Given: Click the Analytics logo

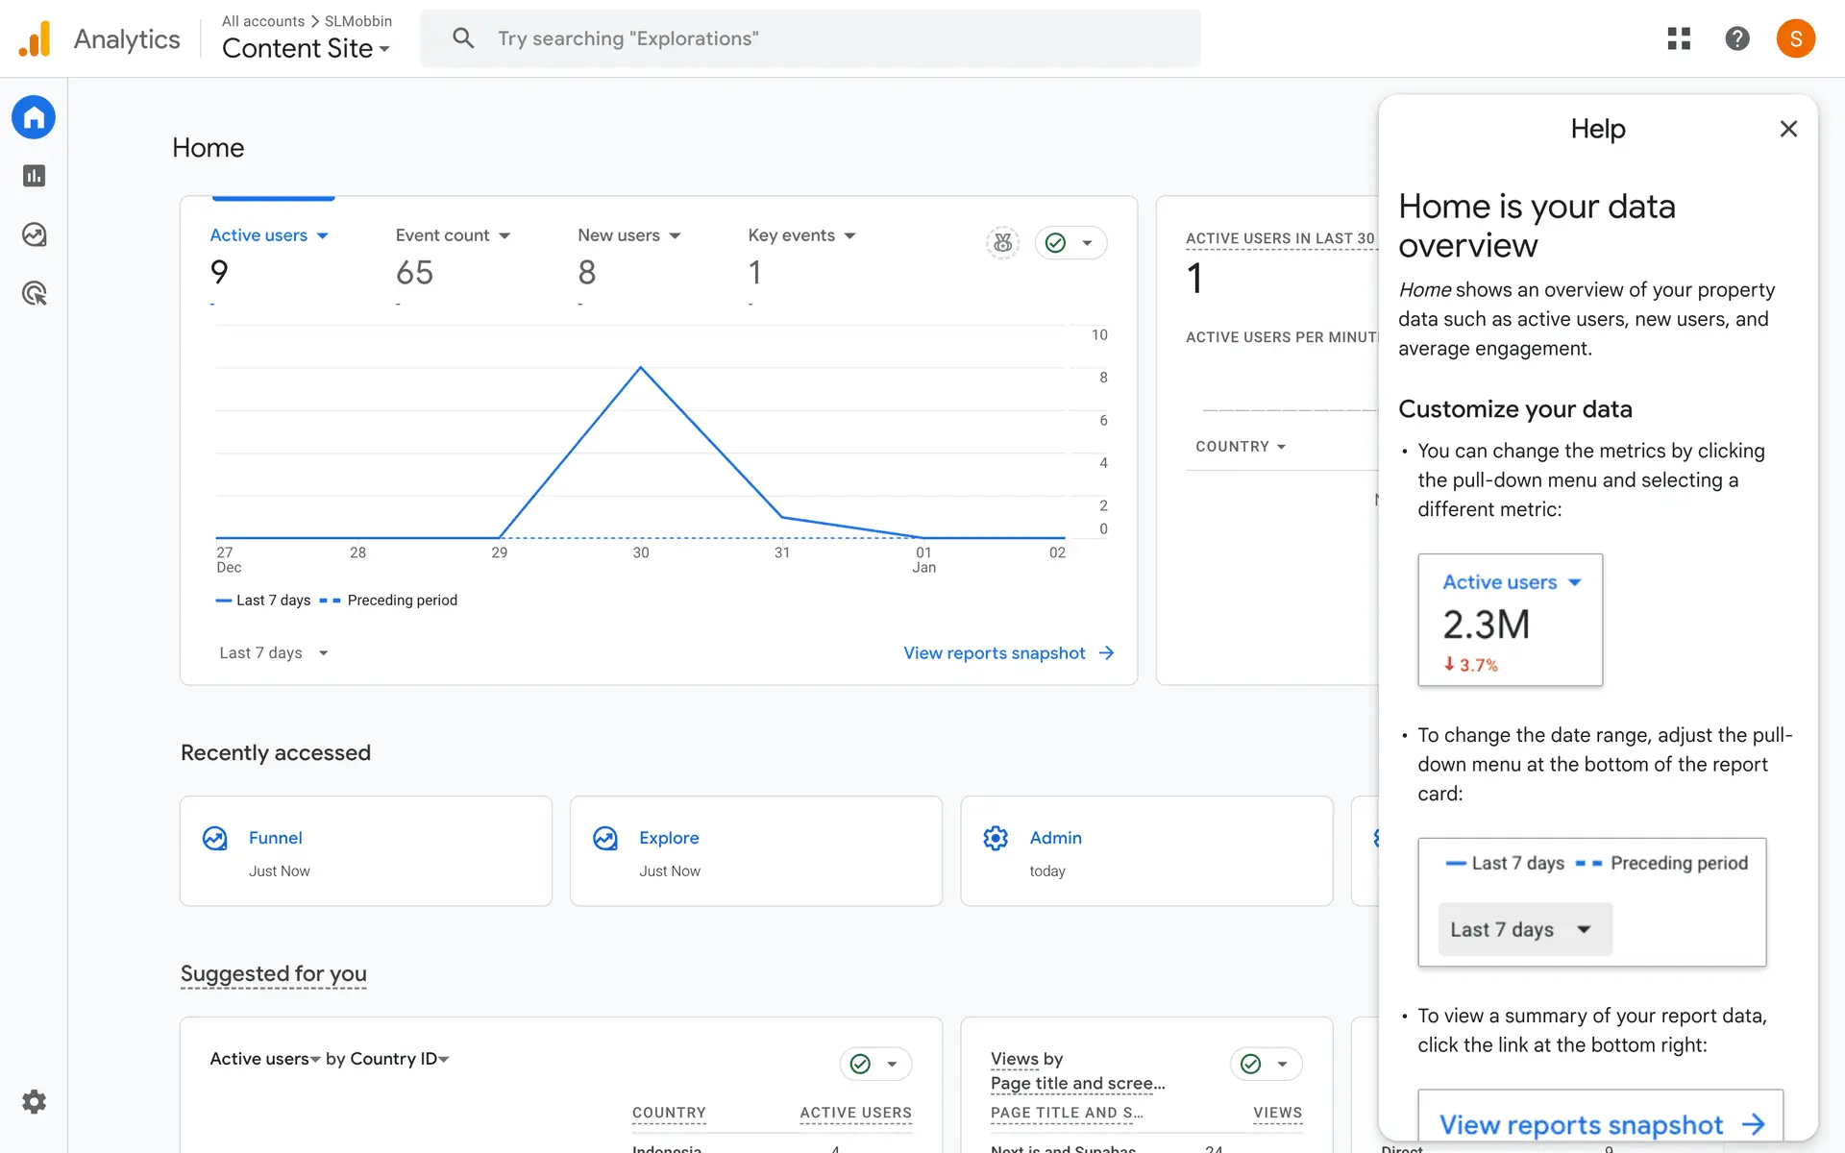Looking at the screenshot, I should [36, 39].
